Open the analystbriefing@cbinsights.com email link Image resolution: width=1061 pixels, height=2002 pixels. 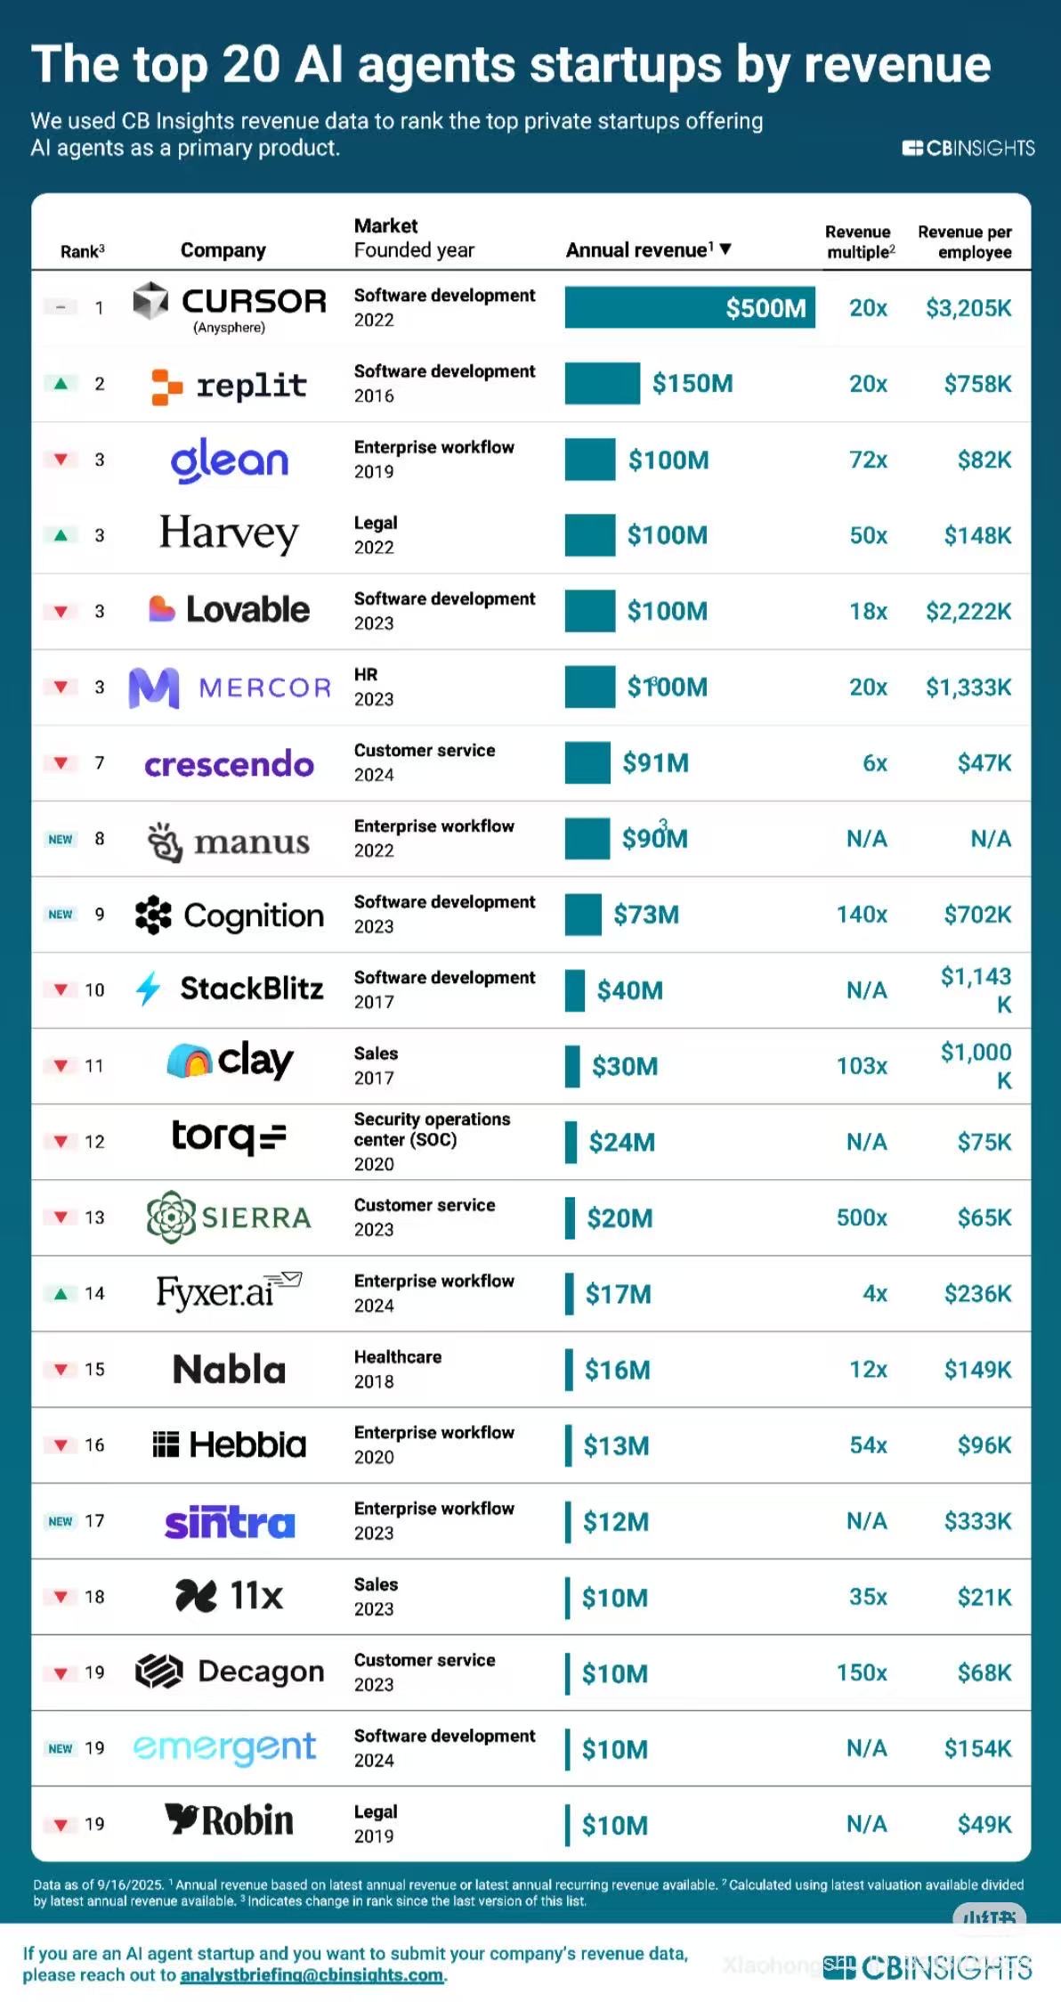point(312,1974)
